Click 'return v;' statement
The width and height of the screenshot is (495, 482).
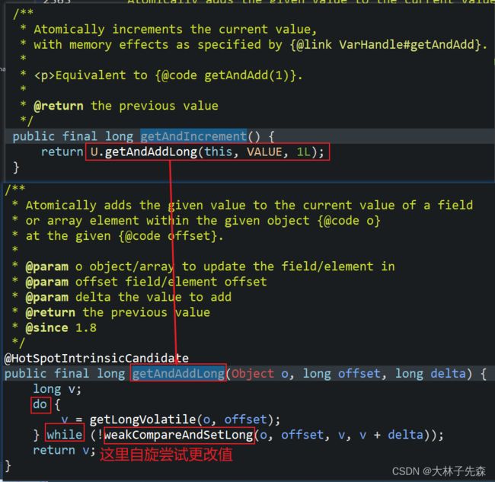tap(64, 450)
